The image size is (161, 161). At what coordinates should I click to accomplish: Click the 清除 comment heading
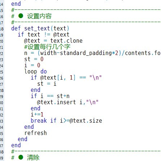(33, 157)
